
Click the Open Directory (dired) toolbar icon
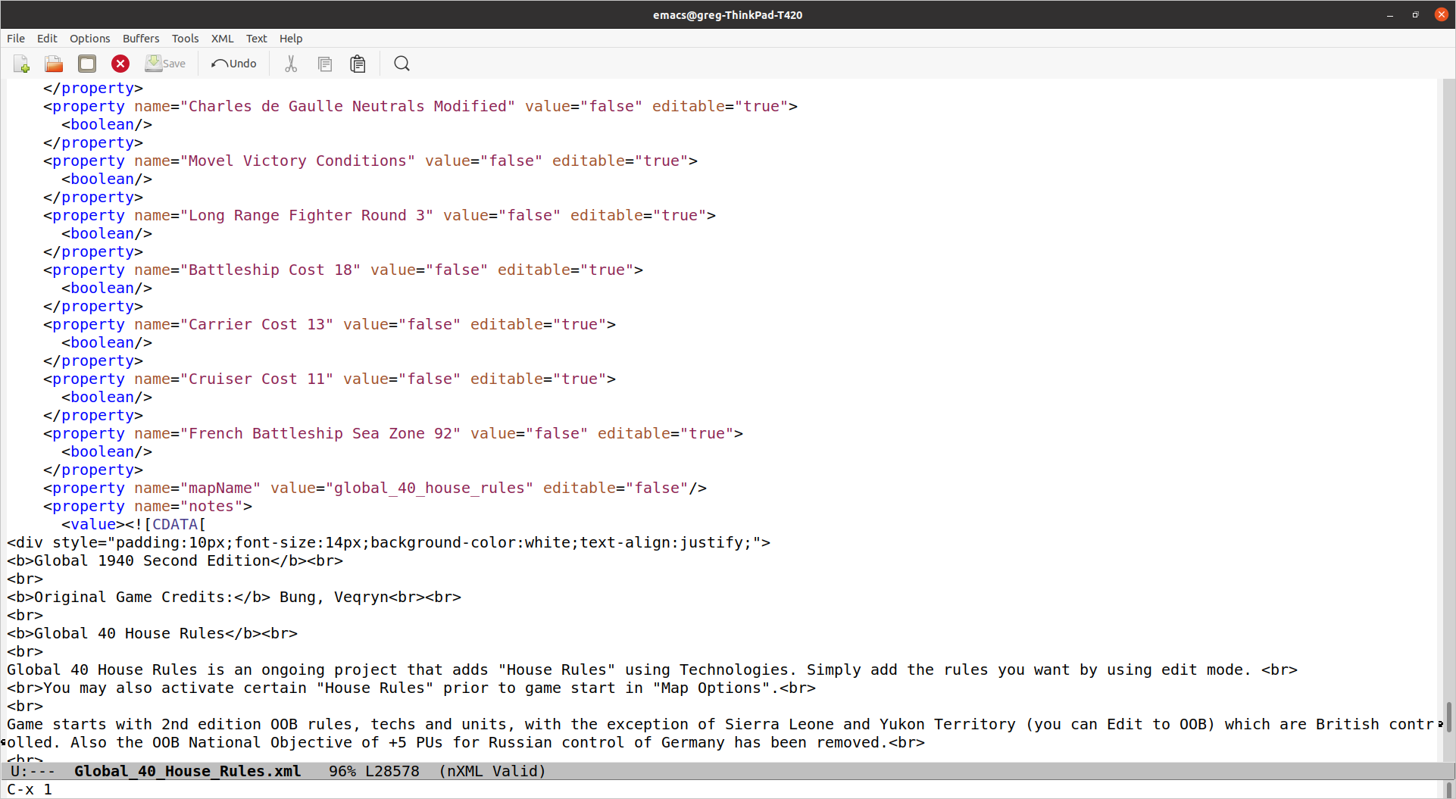[x=87, y=64]
